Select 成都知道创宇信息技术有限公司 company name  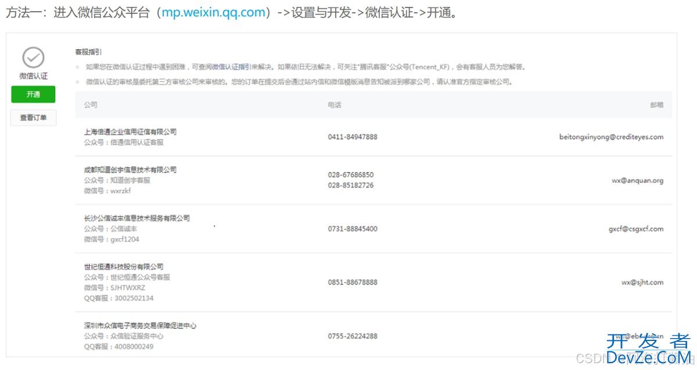pyautogui.click(x=130, y=170)
